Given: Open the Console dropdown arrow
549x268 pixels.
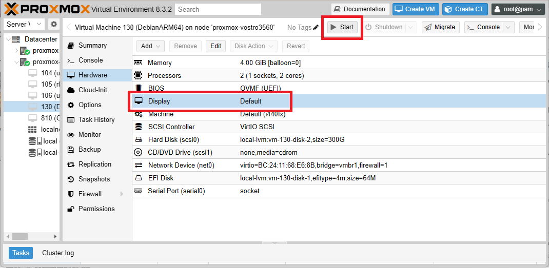Looking at the screenshot, I should click(x=508, y=27).
